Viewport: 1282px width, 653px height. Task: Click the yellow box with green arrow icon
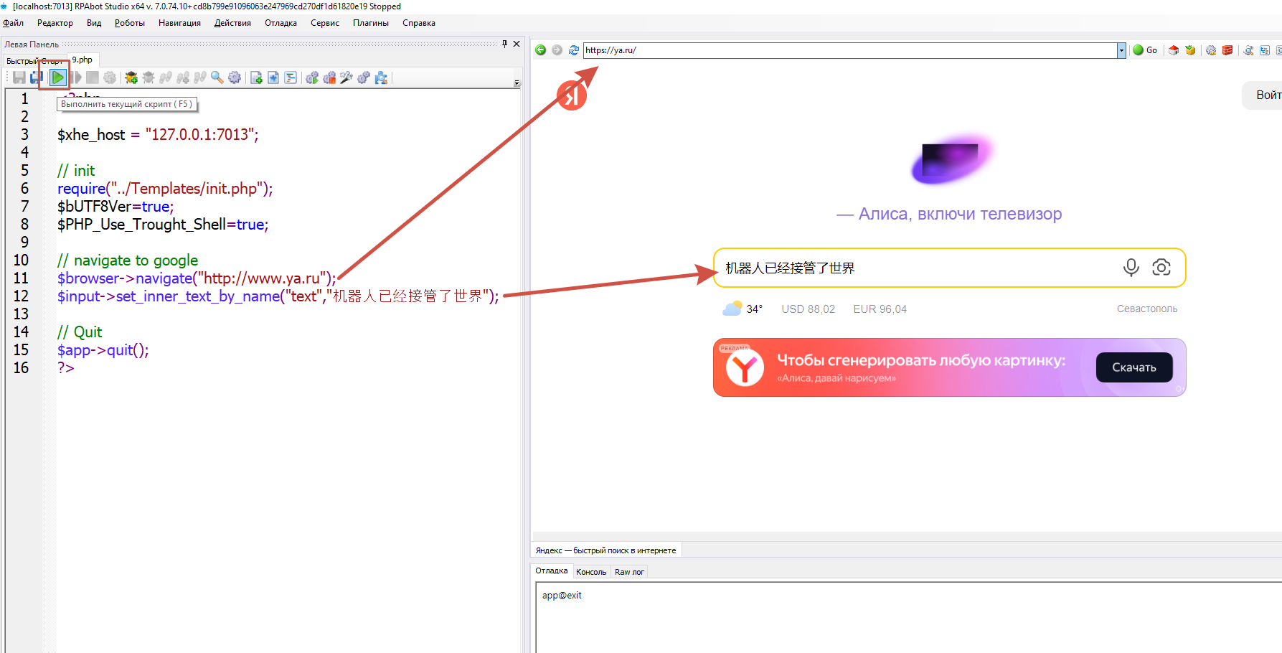[x=1190, y=50]
